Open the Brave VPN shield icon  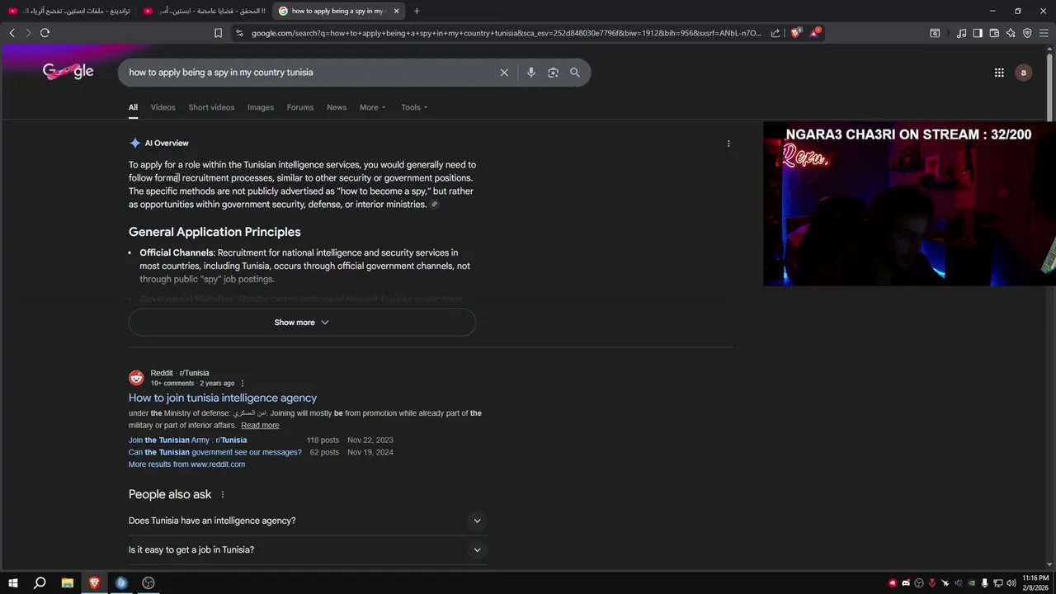click(1027, 33)
